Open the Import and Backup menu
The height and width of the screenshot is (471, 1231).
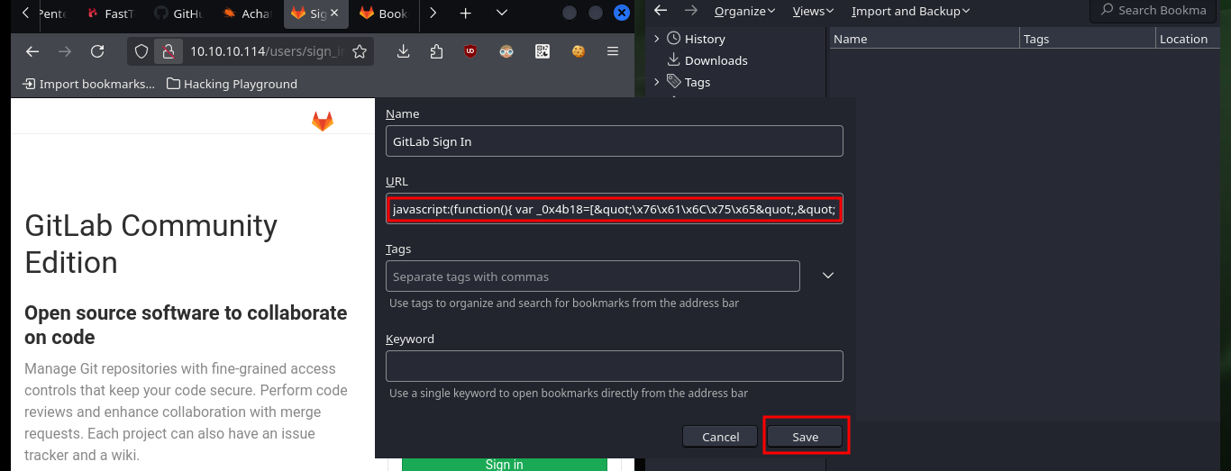coord(910,11)
